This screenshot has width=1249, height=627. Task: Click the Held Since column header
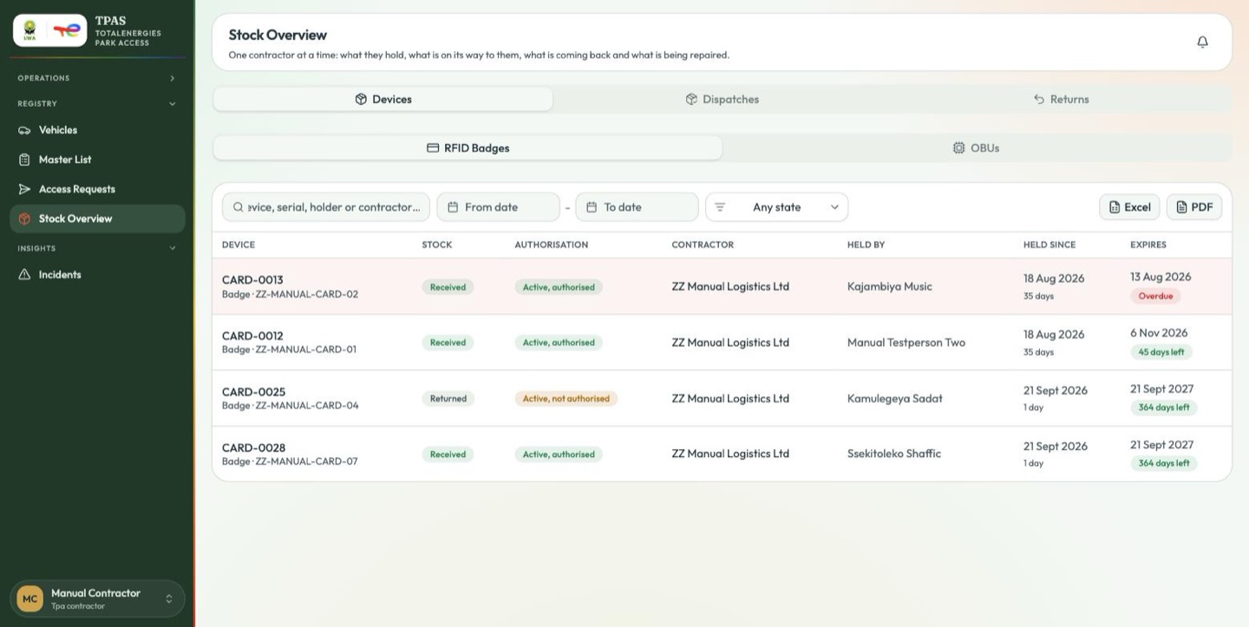[x=1050, y=245]
